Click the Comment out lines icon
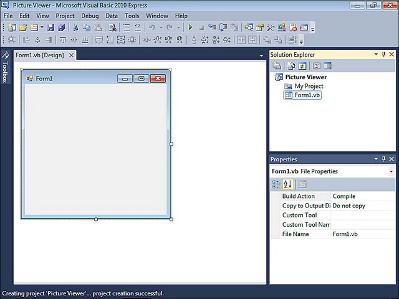This screenshot has width=399, height=299. (x=127, y=27)
